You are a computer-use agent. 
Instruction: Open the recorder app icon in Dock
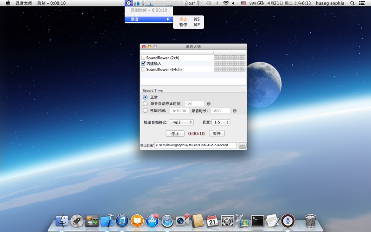point(288,221)
